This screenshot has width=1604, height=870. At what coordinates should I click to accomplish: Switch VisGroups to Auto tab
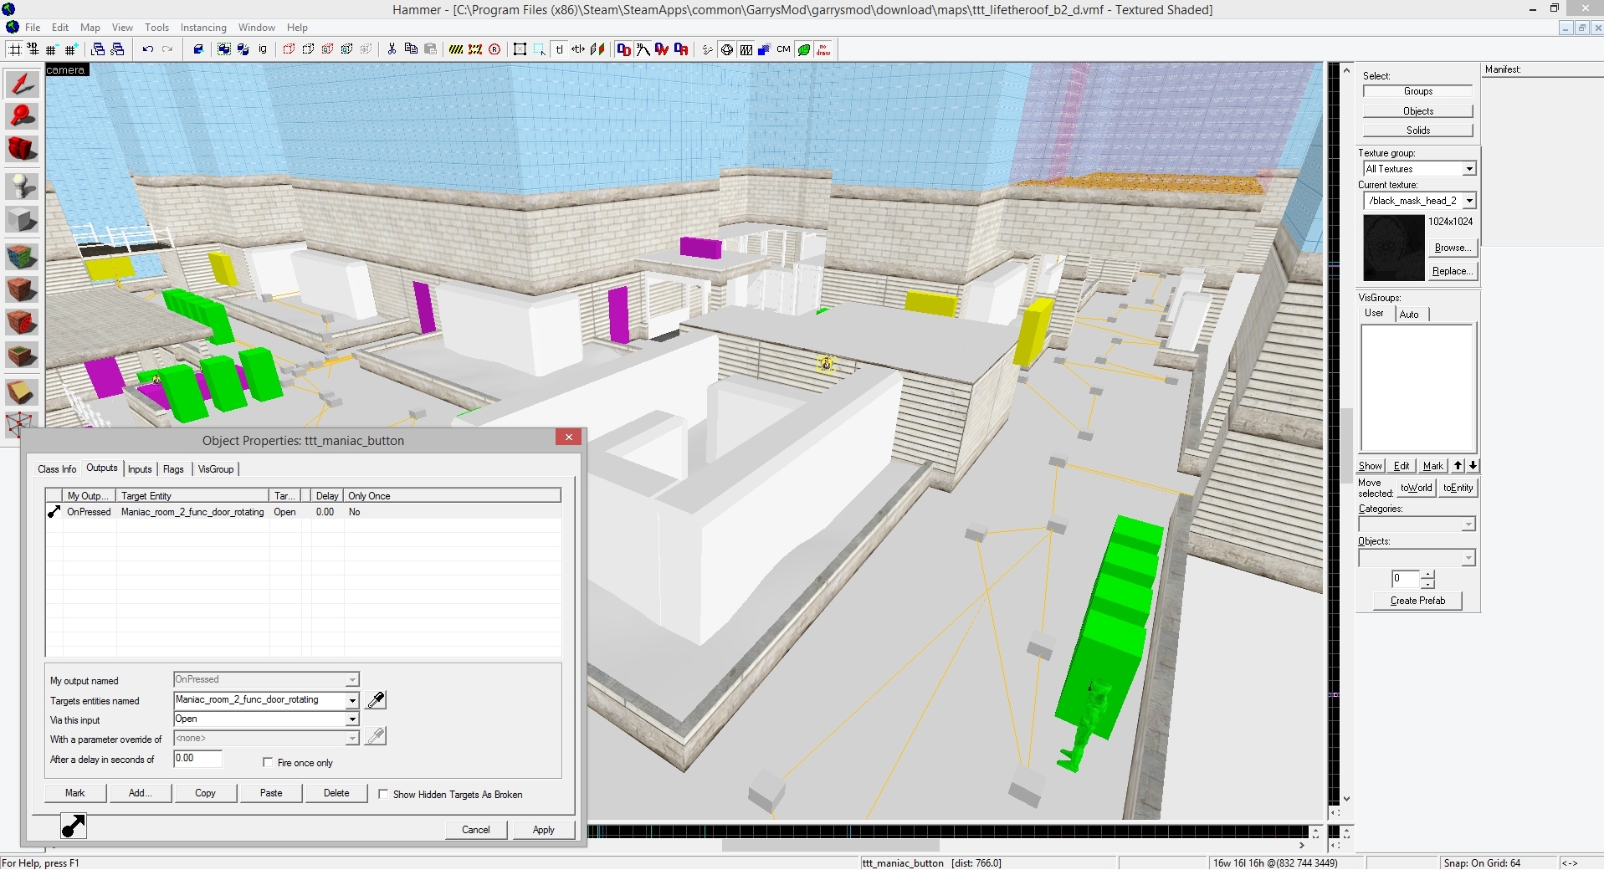click(x=1409, y=315)
